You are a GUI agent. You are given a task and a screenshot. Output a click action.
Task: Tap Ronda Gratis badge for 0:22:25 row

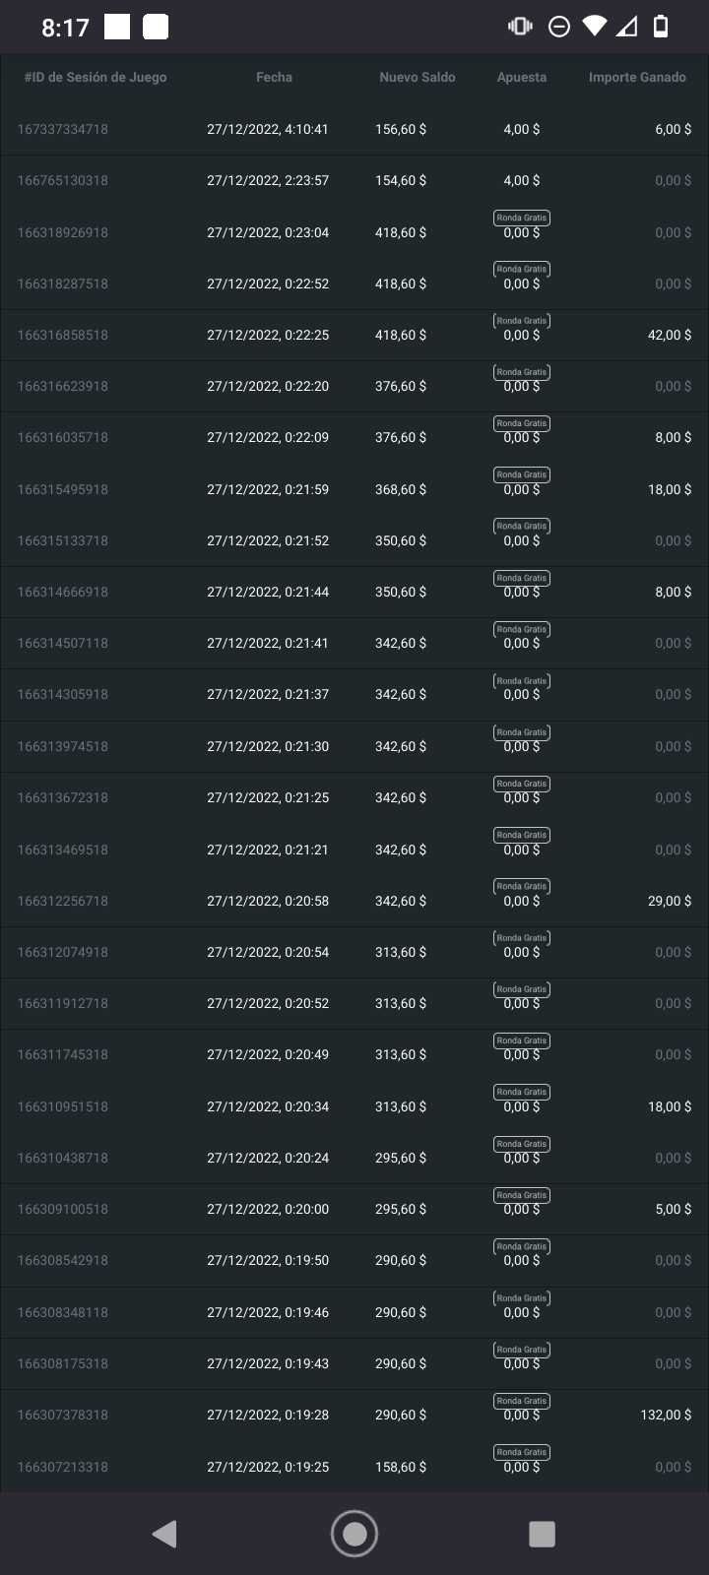tap(522, 321)
